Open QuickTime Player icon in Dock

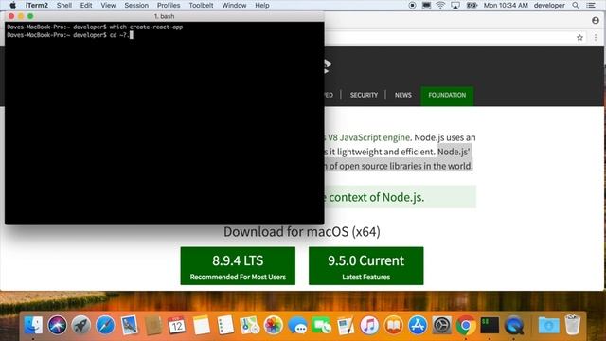[x=513, y=325]
